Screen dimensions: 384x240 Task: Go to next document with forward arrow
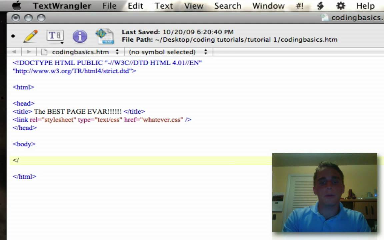(29, 52)
